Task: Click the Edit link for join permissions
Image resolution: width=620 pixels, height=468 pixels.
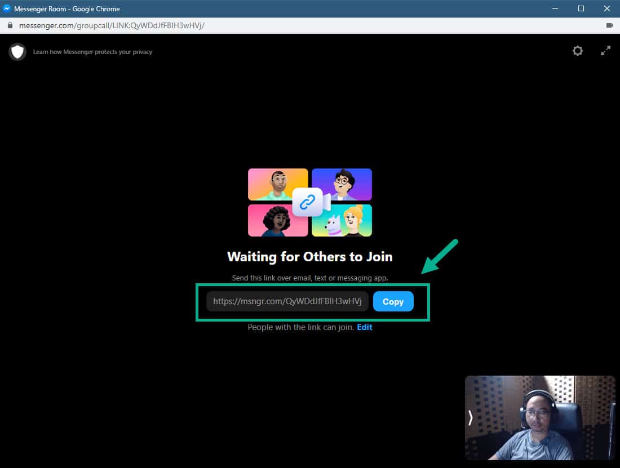Action: 365,327
